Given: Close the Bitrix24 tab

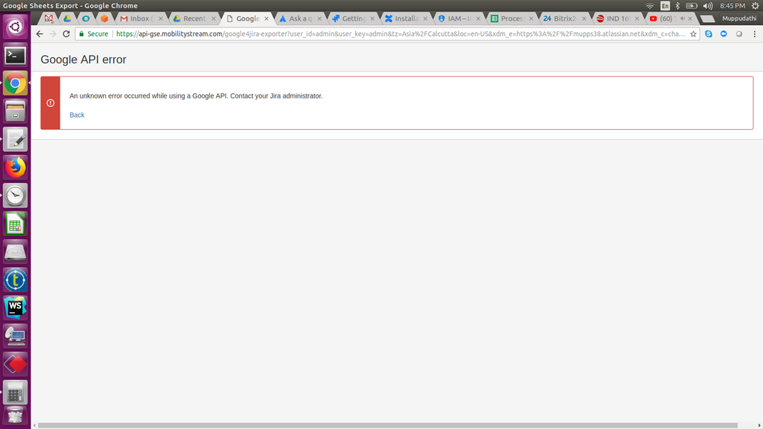Looking at the screenshot, I should point(584,18).
